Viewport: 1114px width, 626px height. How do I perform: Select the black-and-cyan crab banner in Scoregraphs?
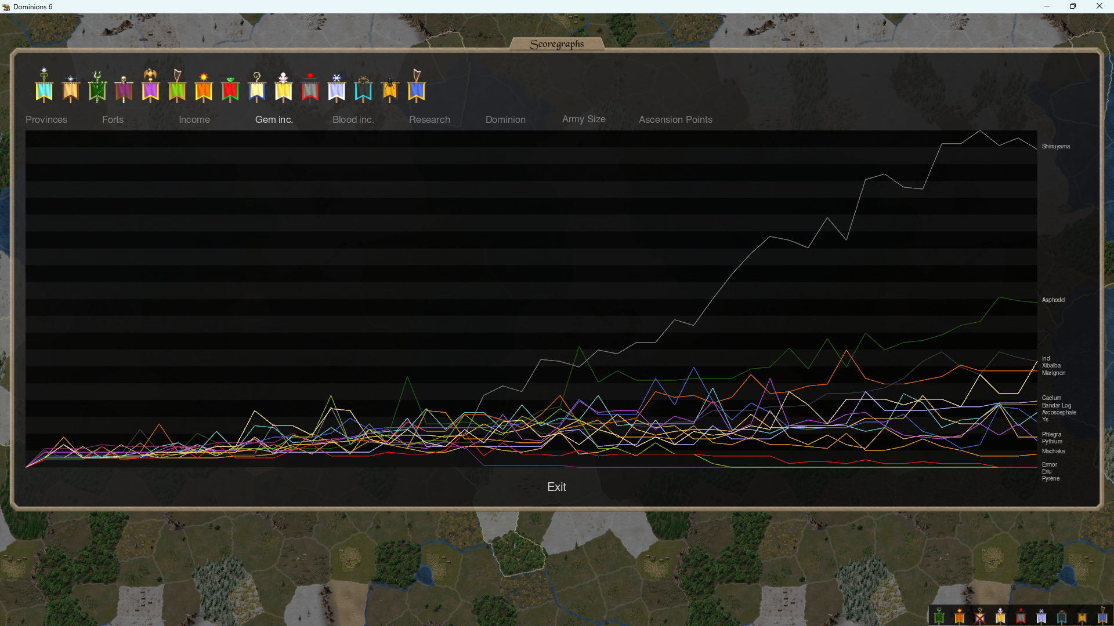click(x=363, y=89)
